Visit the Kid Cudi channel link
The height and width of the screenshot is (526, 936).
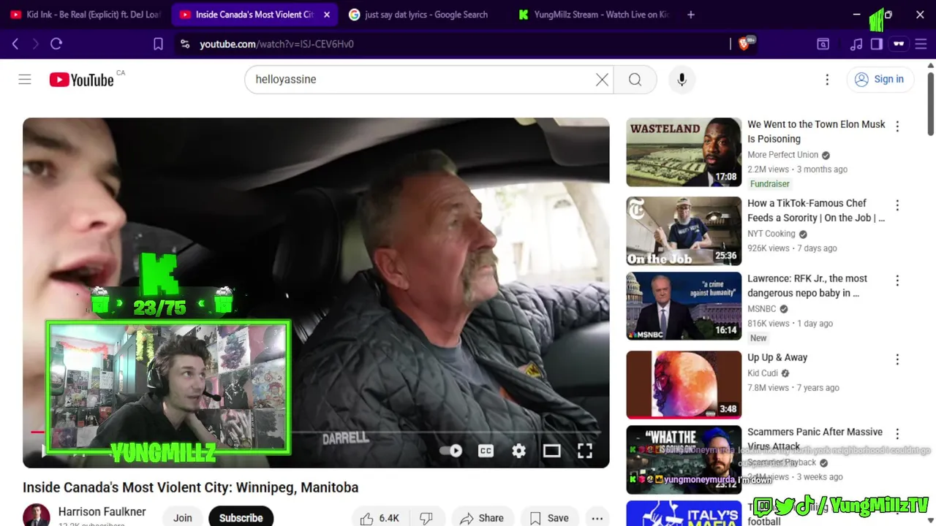[x=763, y=373]
